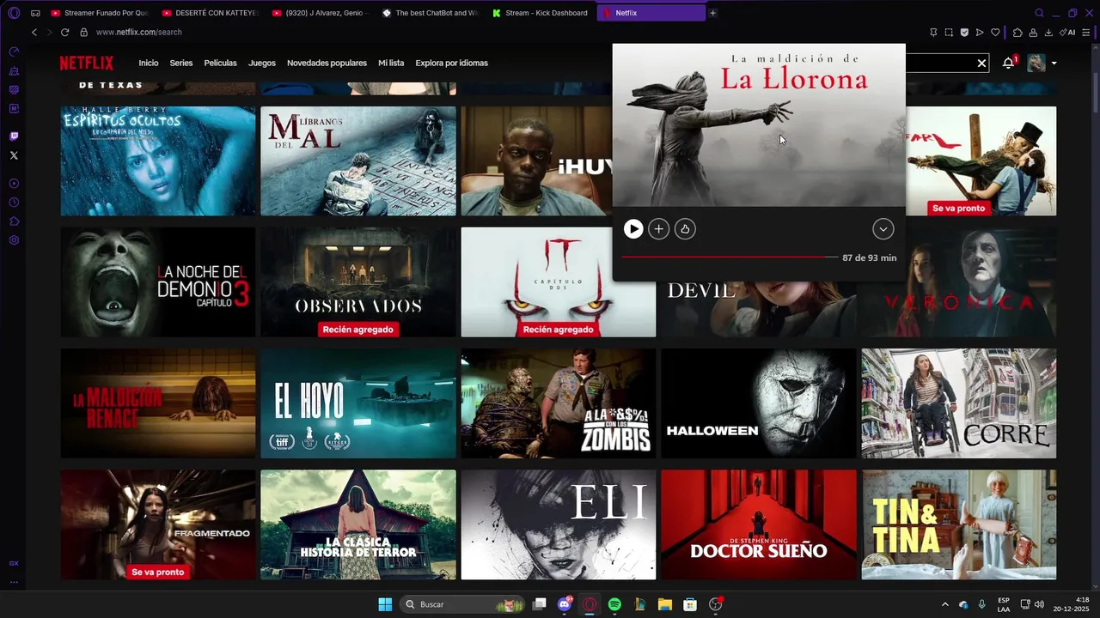
Task: Switch to the J Alvarez YouTube tab
Action: click(x=321, y=13)
